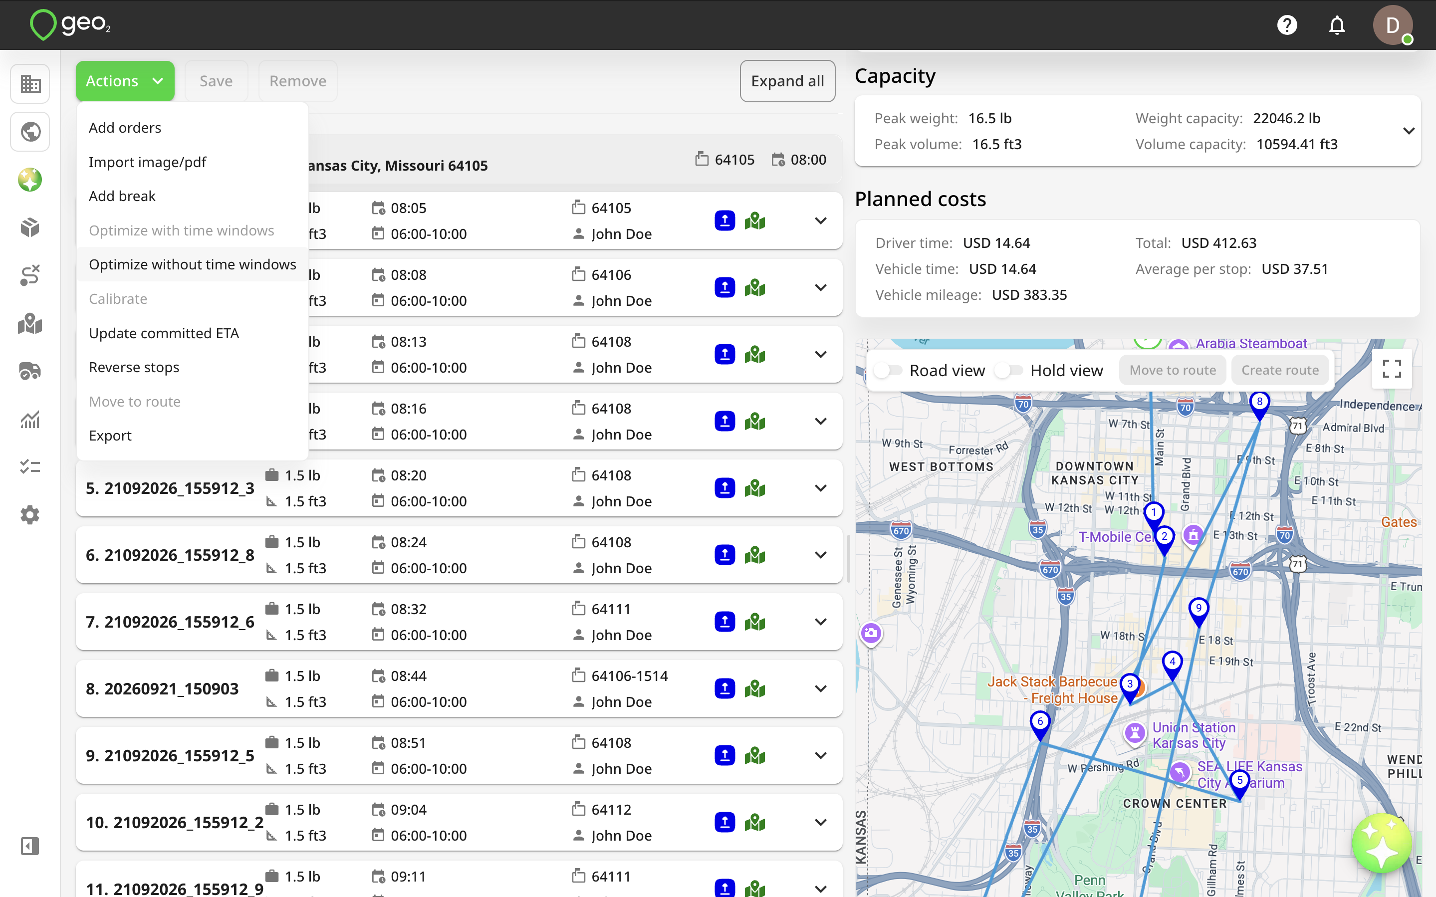The image size is (1436, 897).
Task: Open the green globe sidebar icon
Action: [29, 180]
